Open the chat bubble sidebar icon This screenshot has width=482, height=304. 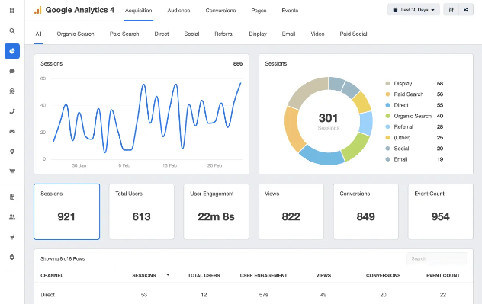pyautogui.click(x=12, y=71)
